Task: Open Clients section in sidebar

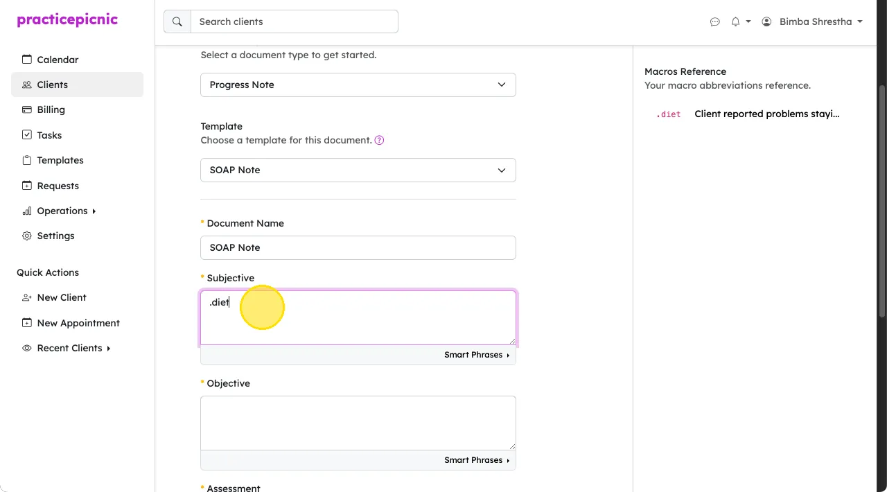Action: coord(77,85)
